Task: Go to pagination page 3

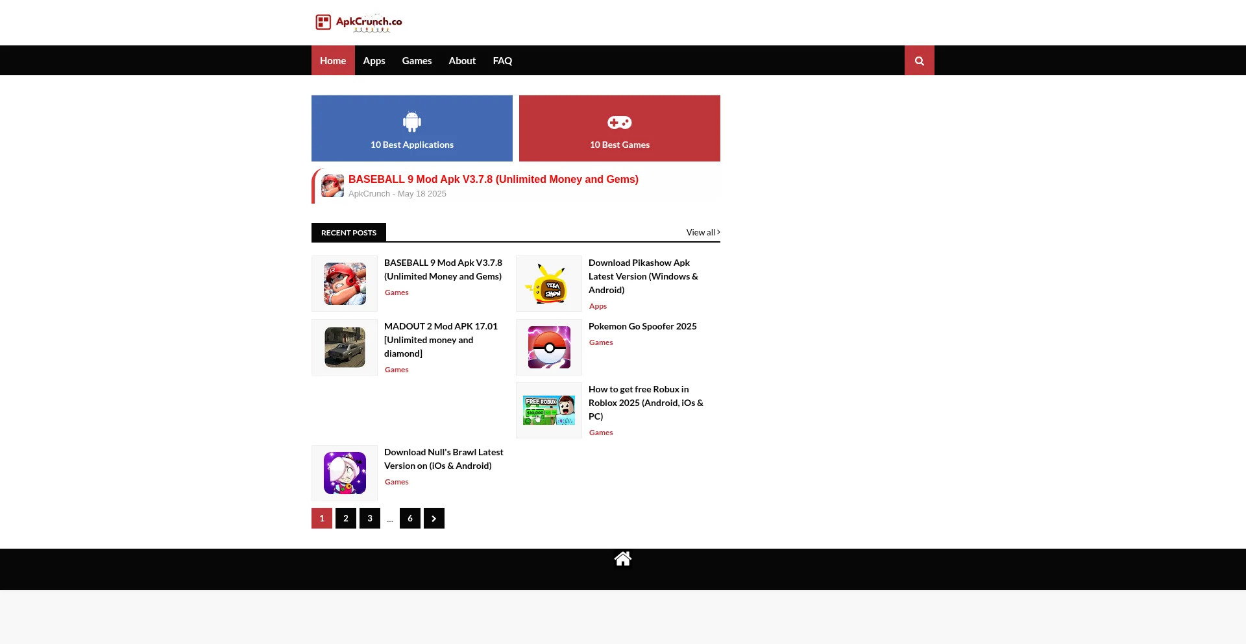Action: pyautogui.click(x=370, y=518)
